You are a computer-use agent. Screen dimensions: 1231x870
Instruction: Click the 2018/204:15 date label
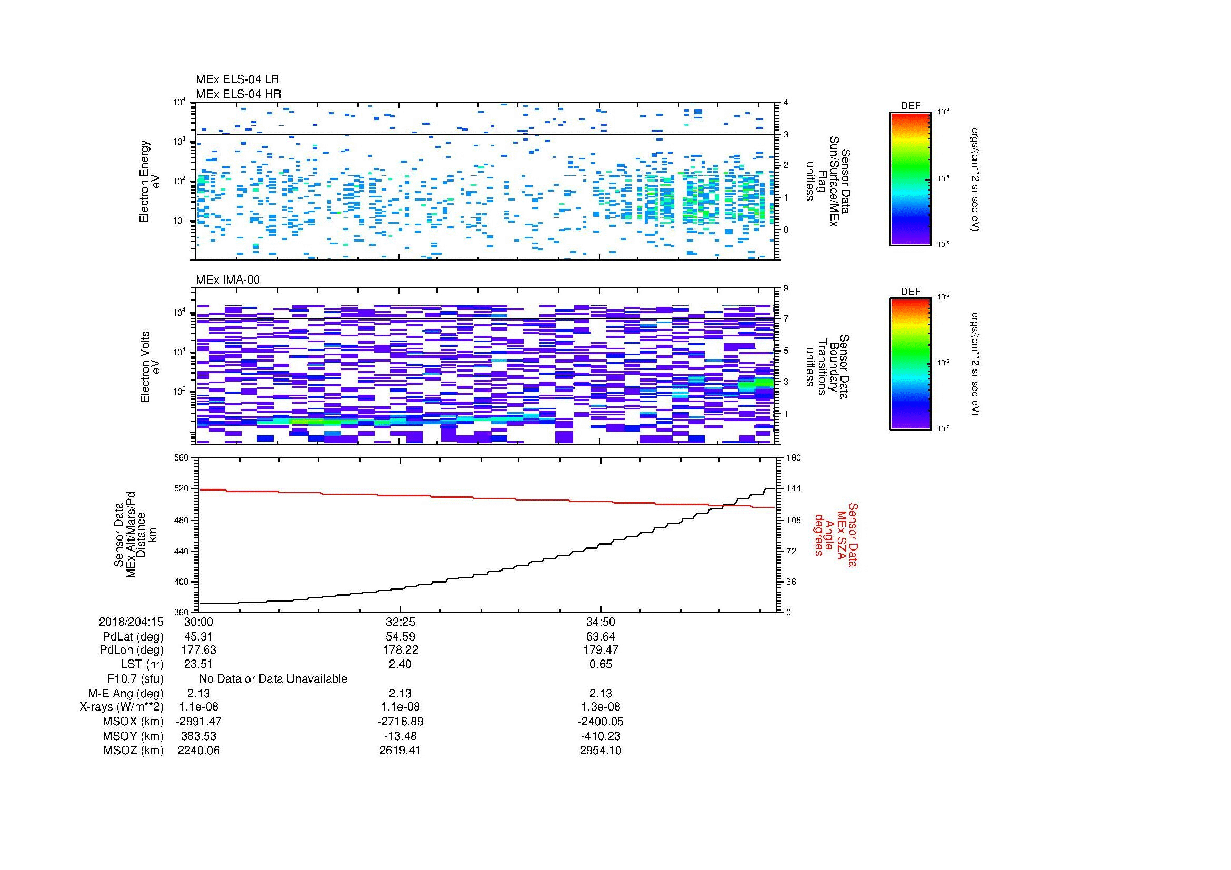(131, 622)
